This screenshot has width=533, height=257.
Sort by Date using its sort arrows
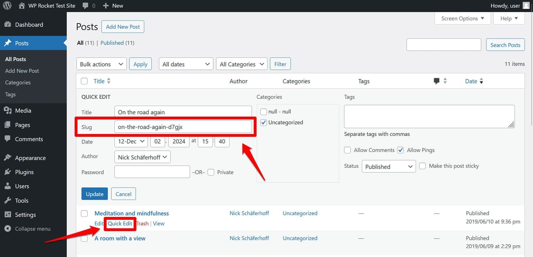coord(481,81)
